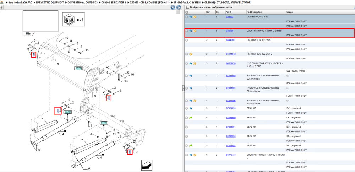Open part number link 333960
This screenshot has height=172, width=355.
[x=230, y=31]
